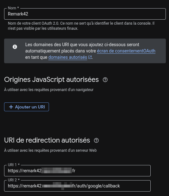Click the info banner text about domaines
This screenshot has width=169, height=196.
[x=90, y=51]
